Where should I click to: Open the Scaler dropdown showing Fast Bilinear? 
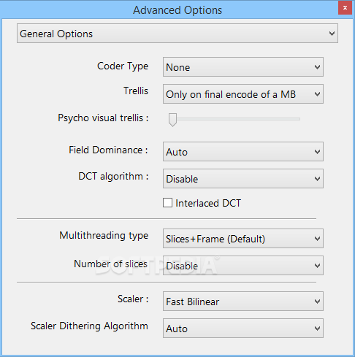tap(243, 302)
